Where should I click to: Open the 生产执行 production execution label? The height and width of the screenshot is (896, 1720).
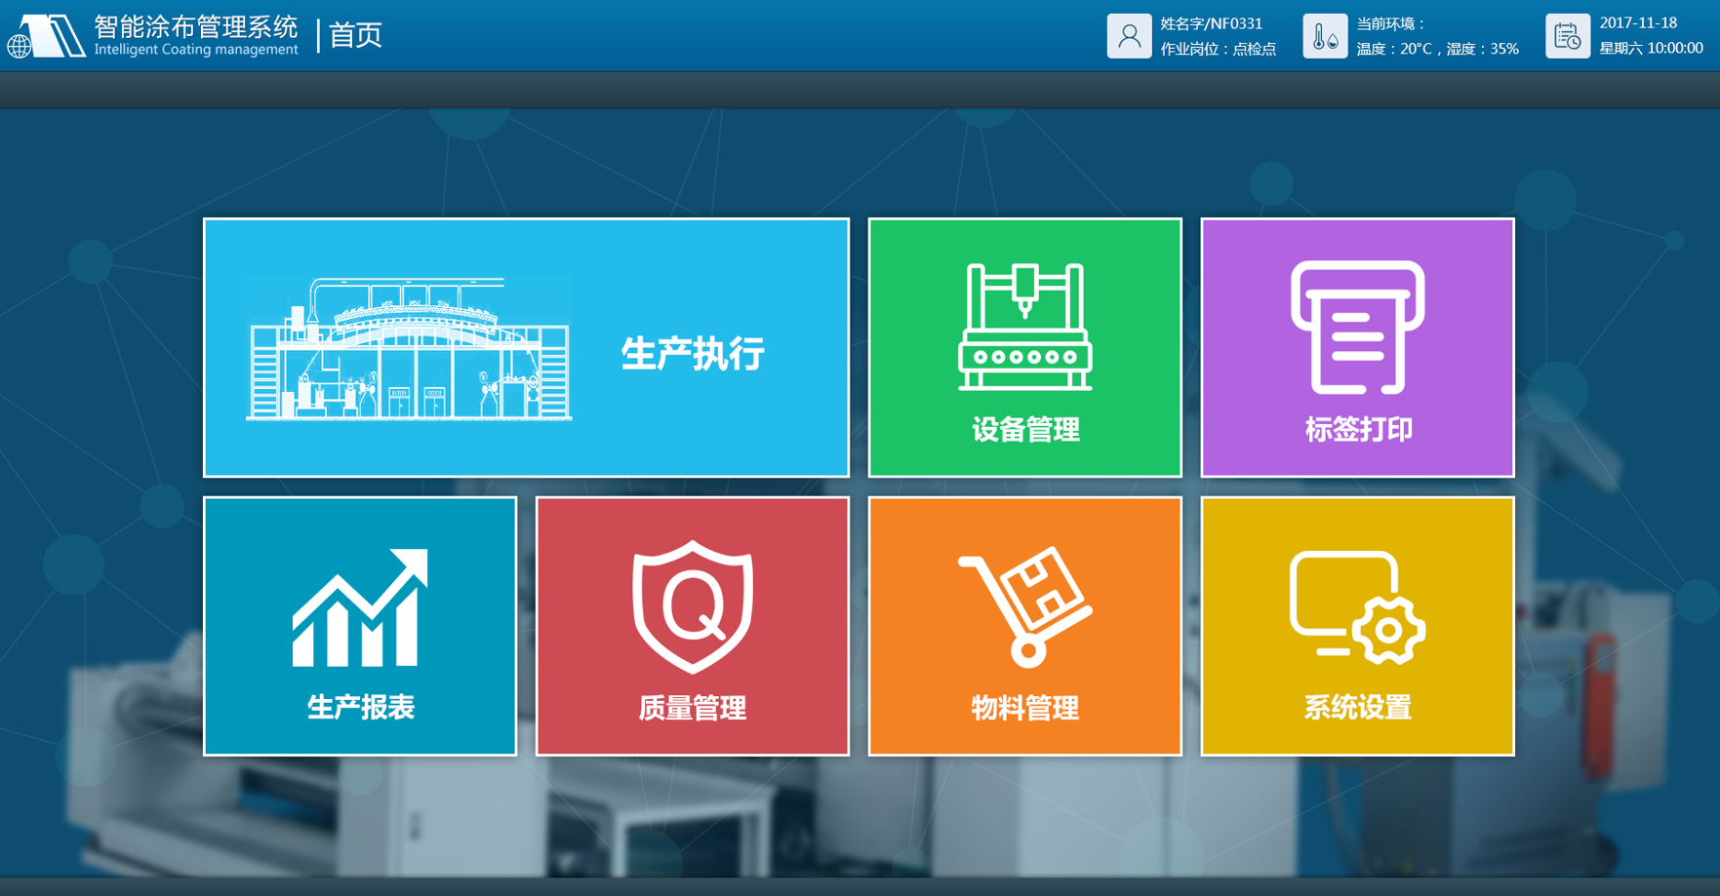(693, 354)
